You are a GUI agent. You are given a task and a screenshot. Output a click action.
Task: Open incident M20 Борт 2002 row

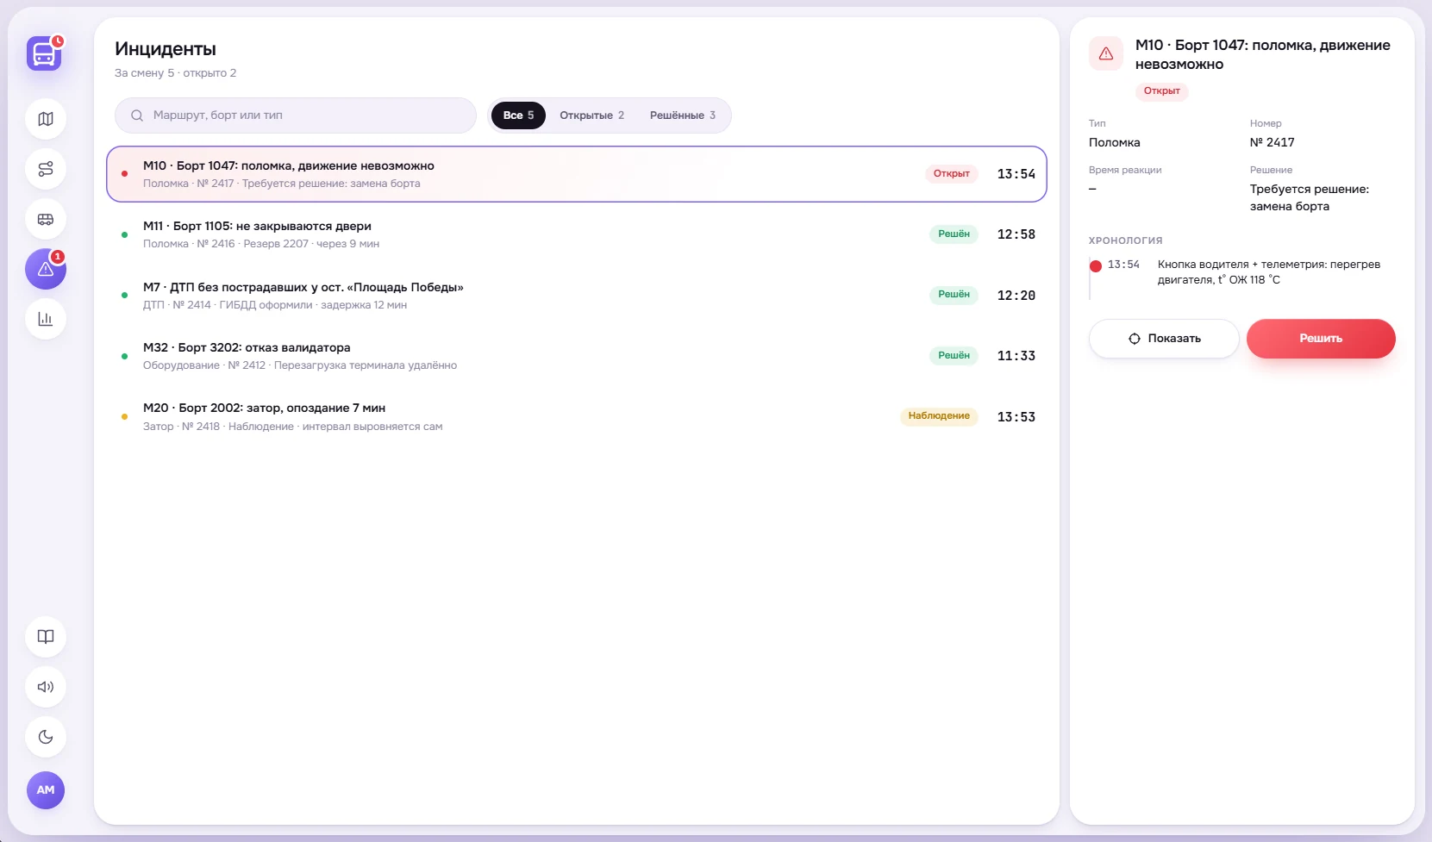(577, 417)
